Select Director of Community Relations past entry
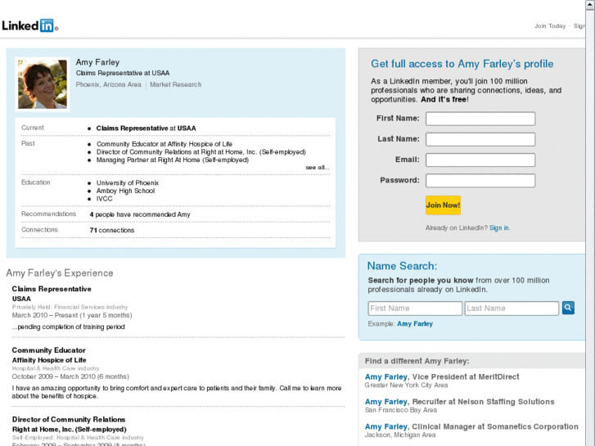Viewport: 595px width, 446px height. [201, 152]
